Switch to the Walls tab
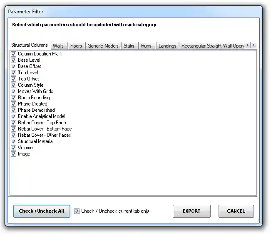271x236 pixels. coord(58,46)
